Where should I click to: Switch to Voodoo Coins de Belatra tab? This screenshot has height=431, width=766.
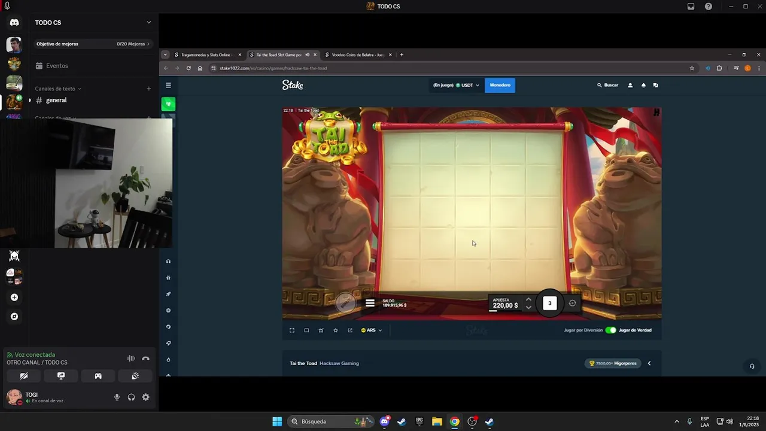pos(358,54)
